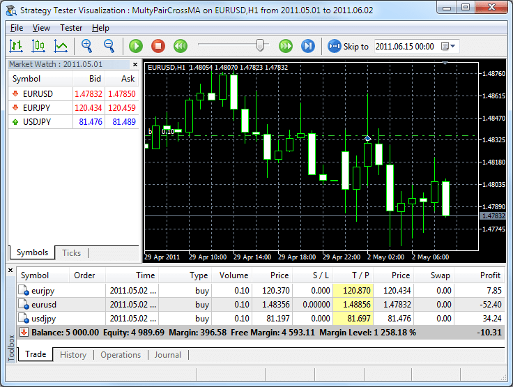Start the visual testing playback

136,46
